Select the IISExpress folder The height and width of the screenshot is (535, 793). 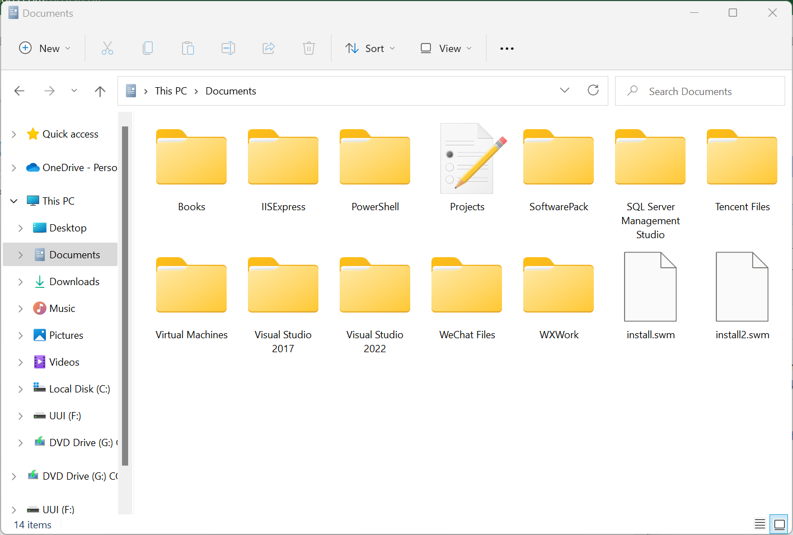[x=283, y=171]
